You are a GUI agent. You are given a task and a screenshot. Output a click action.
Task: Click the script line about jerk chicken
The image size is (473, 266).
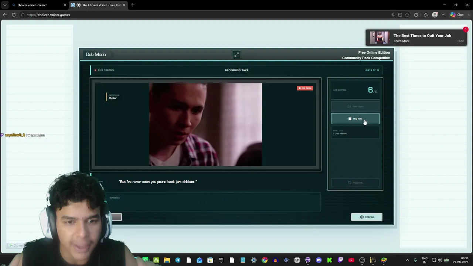(x=158, y=182)
